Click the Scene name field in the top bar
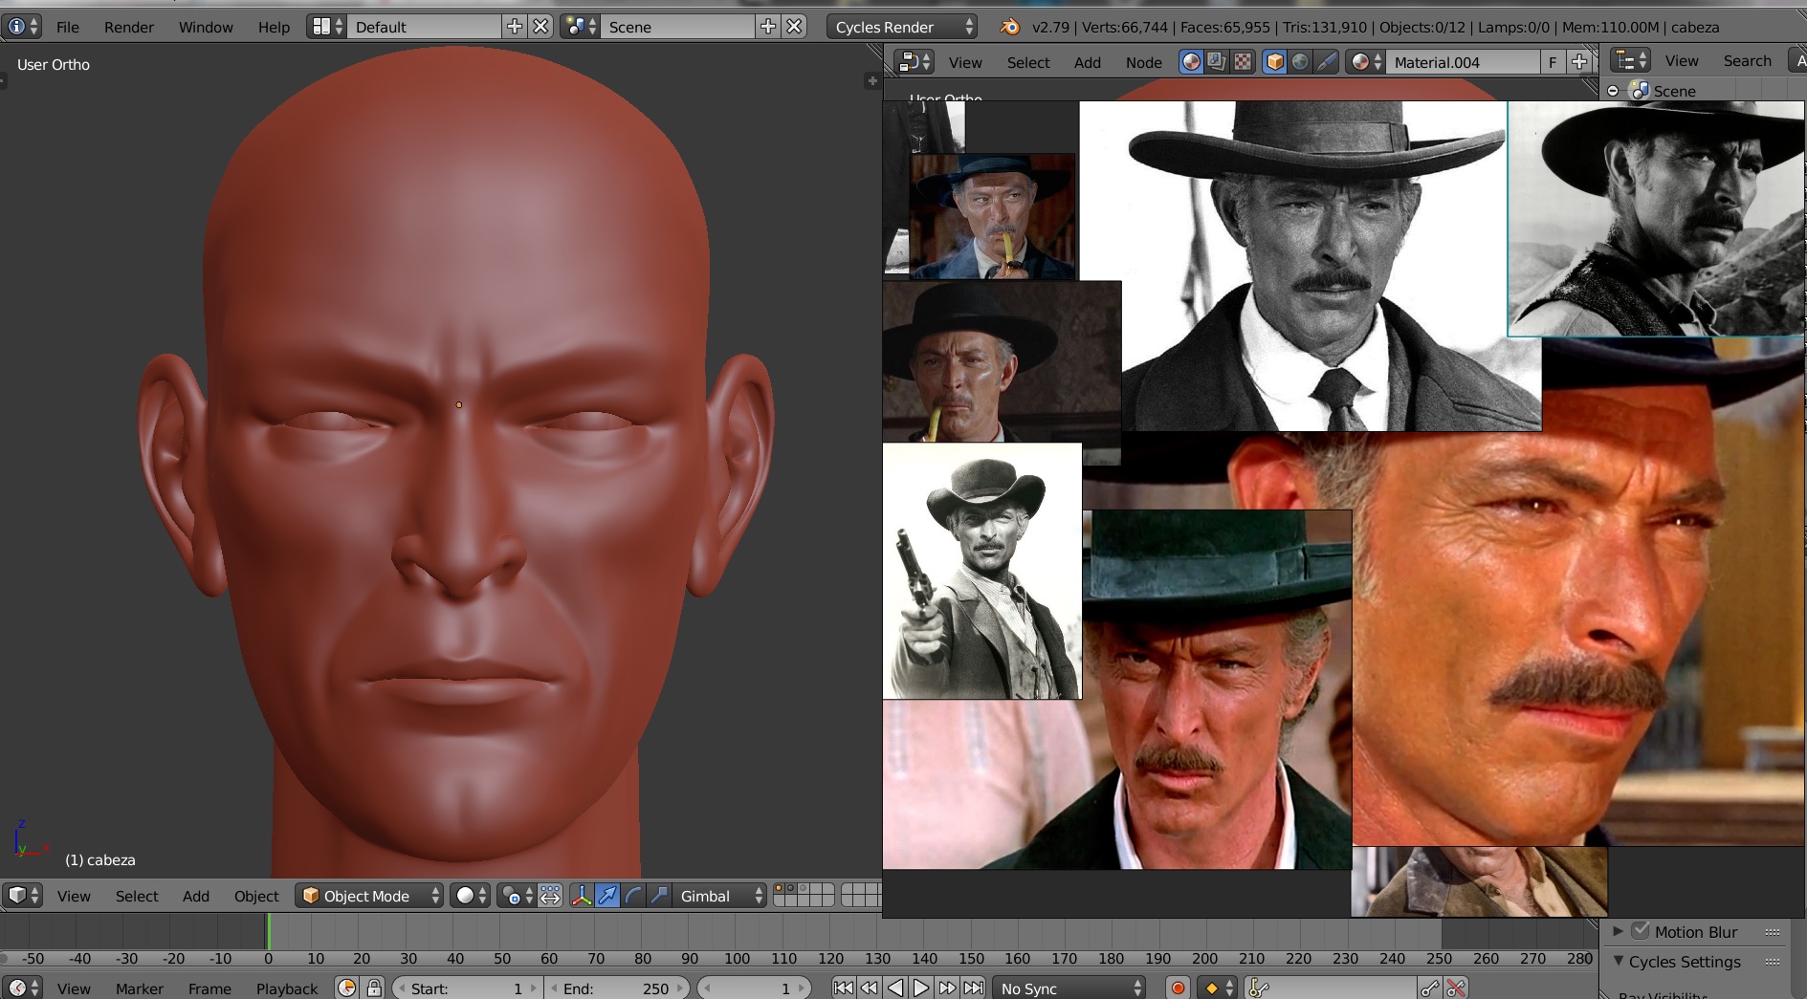 pos(678,27)
